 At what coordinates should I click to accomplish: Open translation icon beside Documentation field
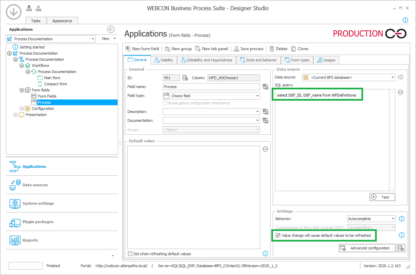266,120
